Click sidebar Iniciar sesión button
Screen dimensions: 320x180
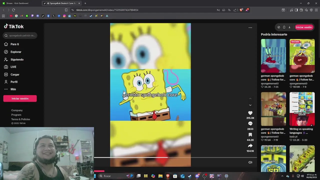click(x=20, y=98)
